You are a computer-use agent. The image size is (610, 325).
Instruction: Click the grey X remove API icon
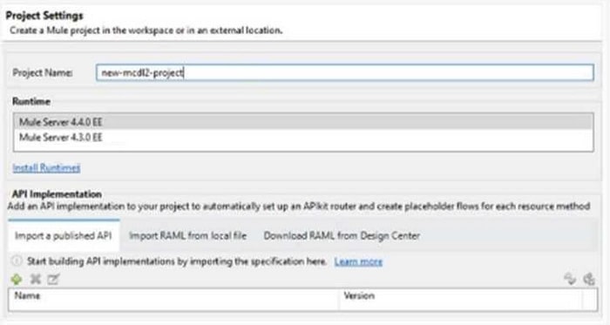point(36,279)
